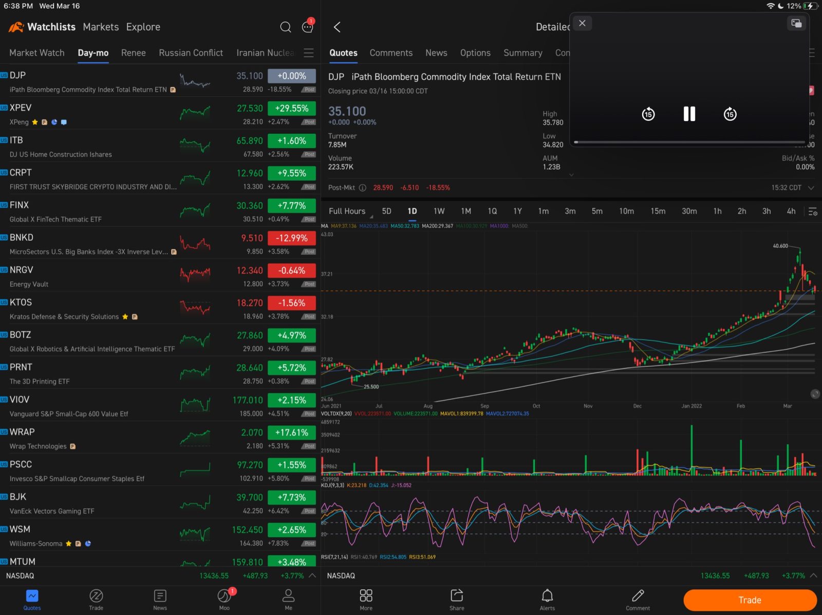This screenshot has height=615, width=822.
Task: Switch to the Market Watch watchlist tab
Action: (x=37, y=53)
